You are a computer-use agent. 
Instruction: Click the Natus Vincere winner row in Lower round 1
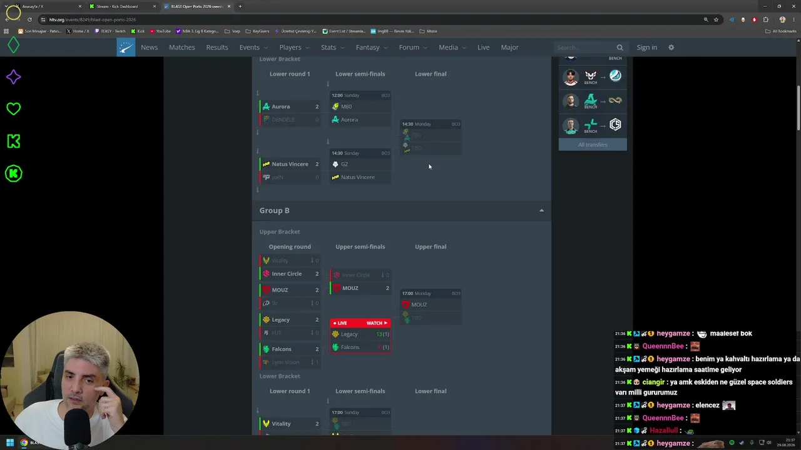pos(290,164)
